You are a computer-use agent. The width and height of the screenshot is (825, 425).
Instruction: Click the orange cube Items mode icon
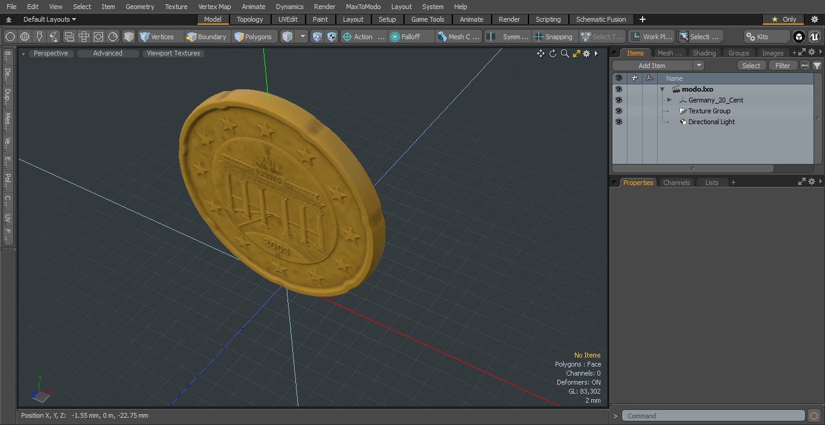click(287, 37)
